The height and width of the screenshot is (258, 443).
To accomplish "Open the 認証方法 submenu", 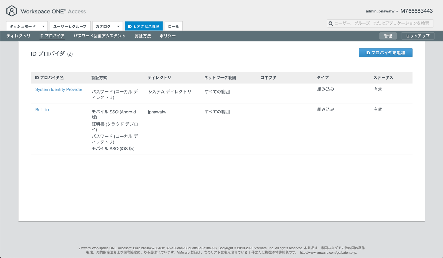I will tap(143, 36).
